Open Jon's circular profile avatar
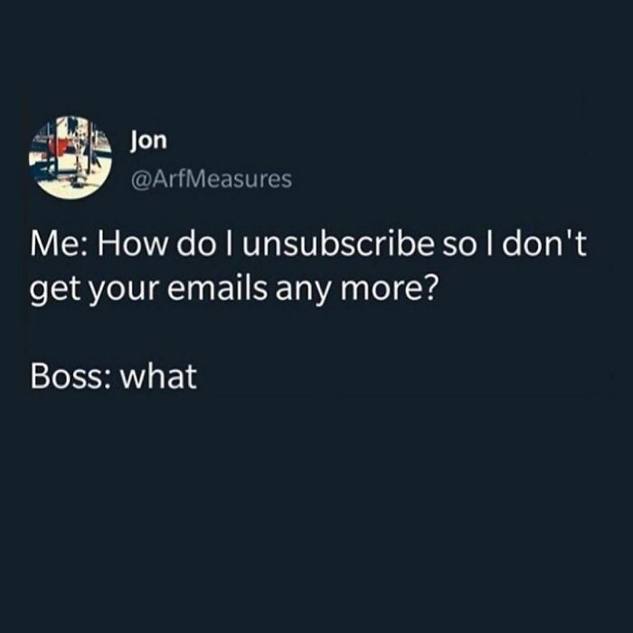Screen dimensions: 633x633 click(x=71, y=157)
